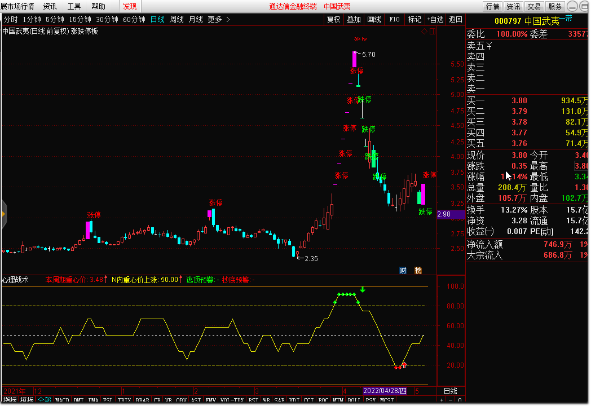Open the 资讯 menu in top menu bar
Image resolution: width=591 pixels, height=406 pixels.
50,6
